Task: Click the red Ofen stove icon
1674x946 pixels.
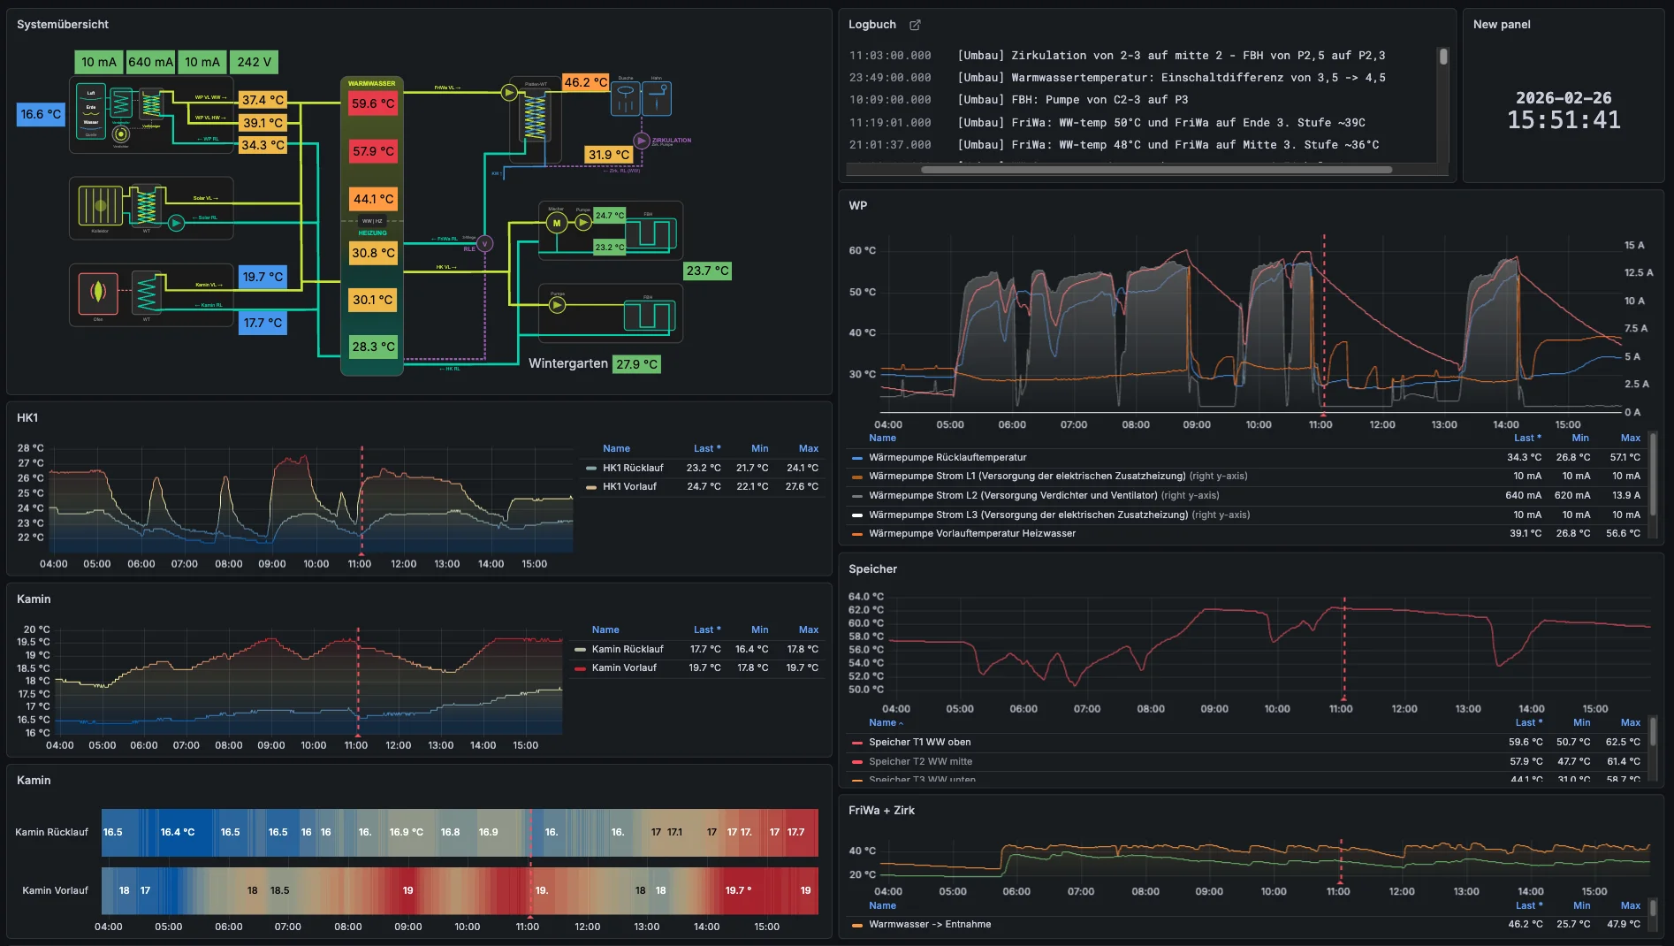Action: [98, 292]
